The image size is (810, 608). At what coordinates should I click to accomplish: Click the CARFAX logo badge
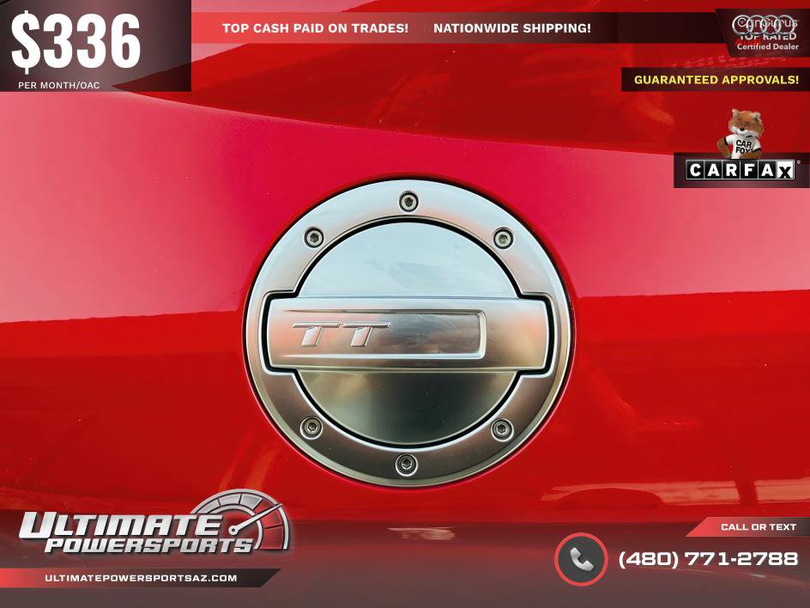point(740,170)
